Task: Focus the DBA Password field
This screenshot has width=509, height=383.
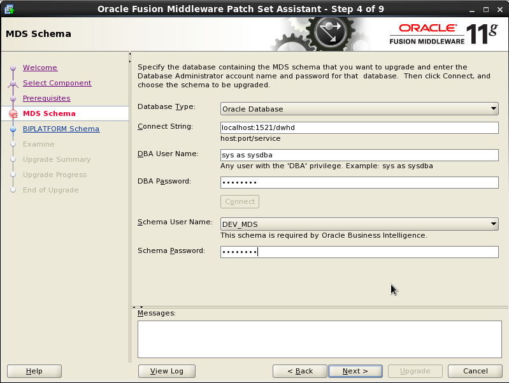Action: (359, 182)
